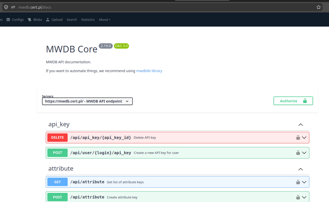329x202 pixels.
Task: Collapse the api_key section with its chevron
Action: [x=301, y=125]
